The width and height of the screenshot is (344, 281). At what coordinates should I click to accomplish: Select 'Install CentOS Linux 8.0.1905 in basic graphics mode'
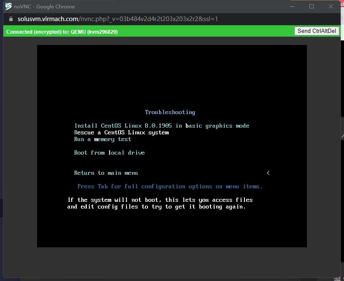pos(162,126)
